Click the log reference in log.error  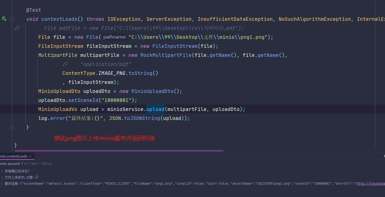tap(43, 118)
